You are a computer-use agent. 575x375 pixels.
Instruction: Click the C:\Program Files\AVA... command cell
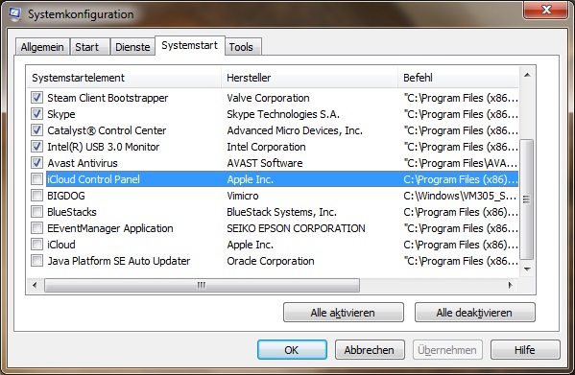(461, 163)
